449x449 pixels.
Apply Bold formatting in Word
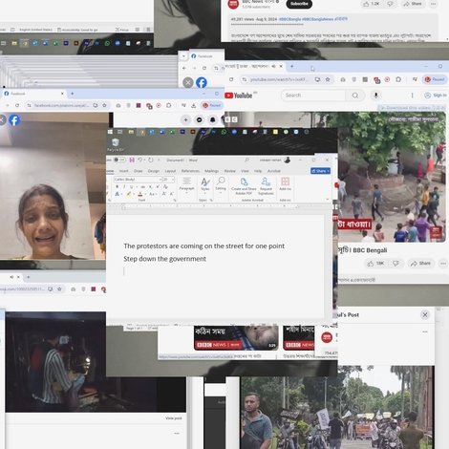click(x=117, y=186)
